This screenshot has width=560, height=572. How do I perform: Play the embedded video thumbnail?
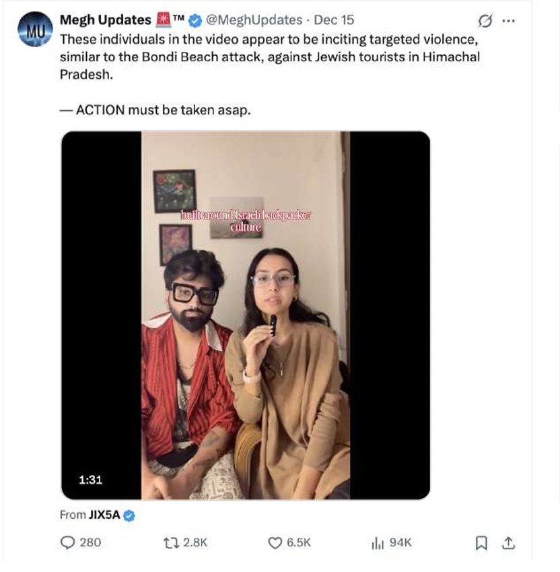click(x=246, y=316)
